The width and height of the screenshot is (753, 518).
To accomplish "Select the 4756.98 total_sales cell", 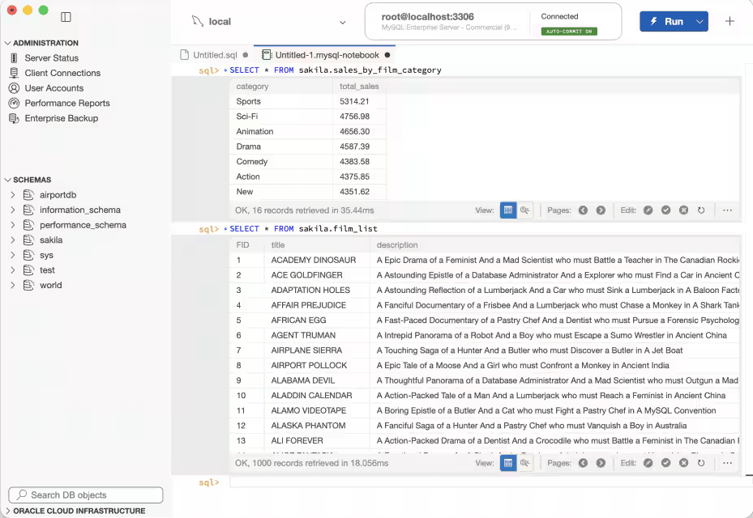I will (x=359, y=117).
